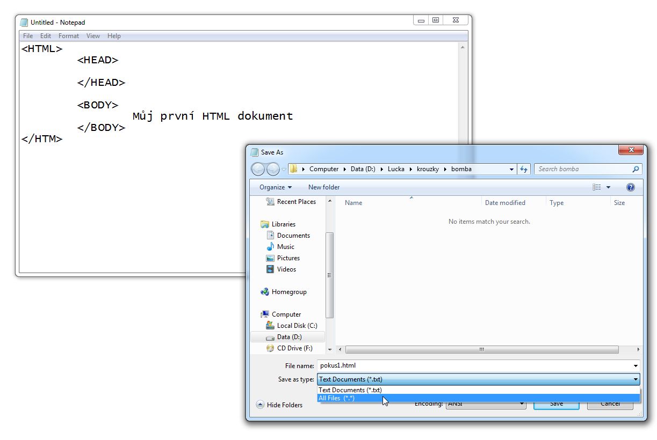Open the Music library in sidebar
Screen dimensions: 657x440
[285, 247]
